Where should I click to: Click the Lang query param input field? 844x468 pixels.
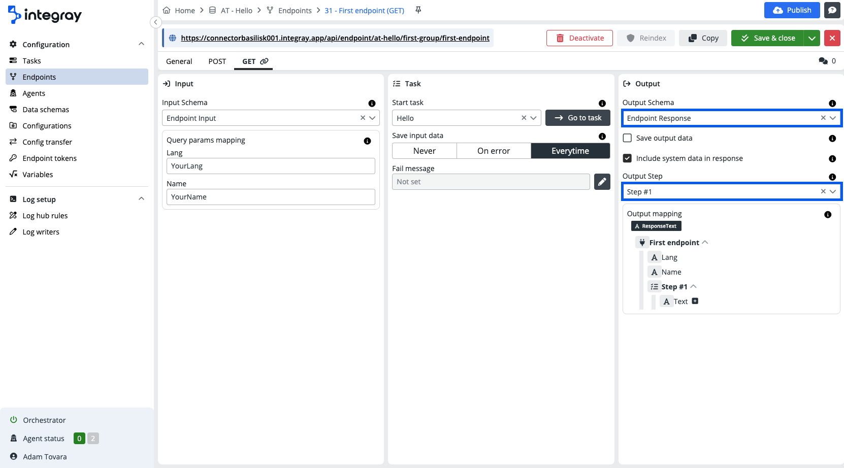[271, 166]
